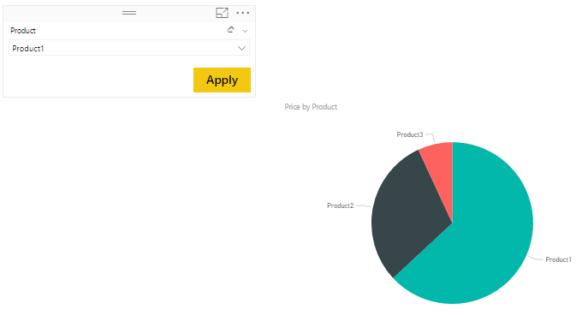
Task: Click the Product2 label leader line
Action: pyautogui.click(x=363, y=205)
